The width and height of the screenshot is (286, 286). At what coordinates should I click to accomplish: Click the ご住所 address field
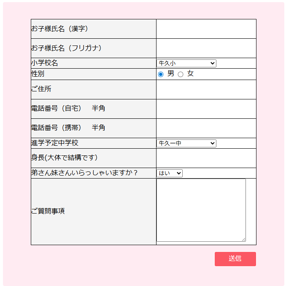point(206,89)
